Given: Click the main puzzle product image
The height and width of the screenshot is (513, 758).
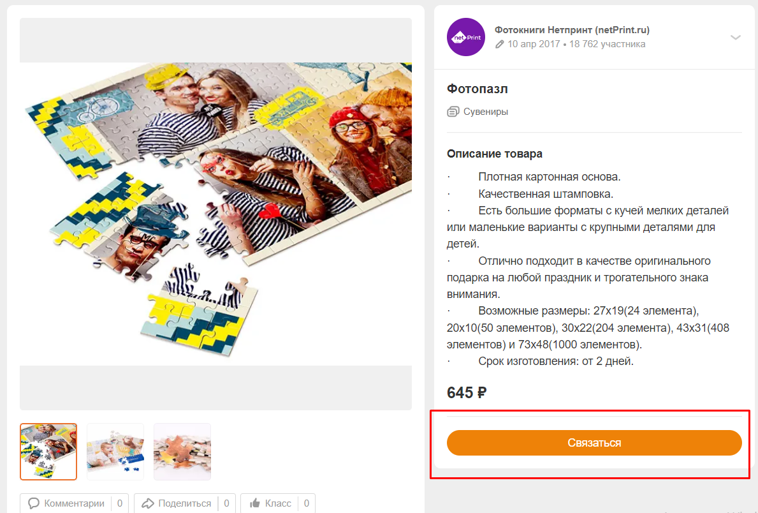Looking at the screenshot, I should pos(215,214).
